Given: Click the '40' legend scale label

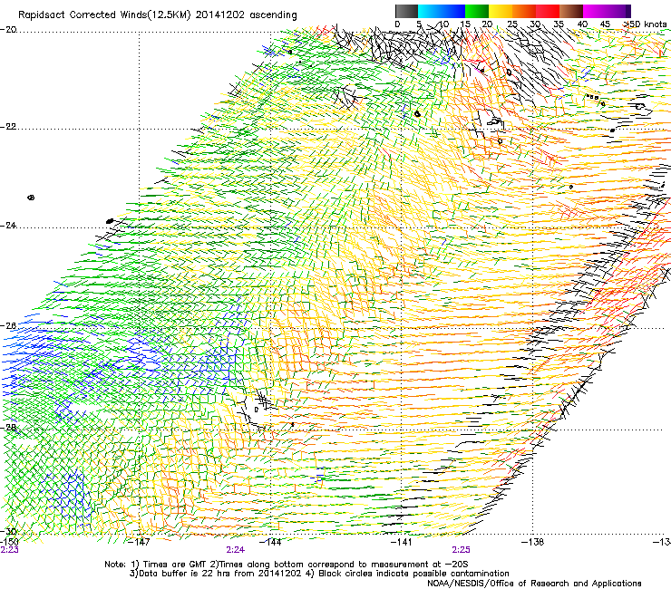Looking at the screenshot, I should tap(582, 24).
